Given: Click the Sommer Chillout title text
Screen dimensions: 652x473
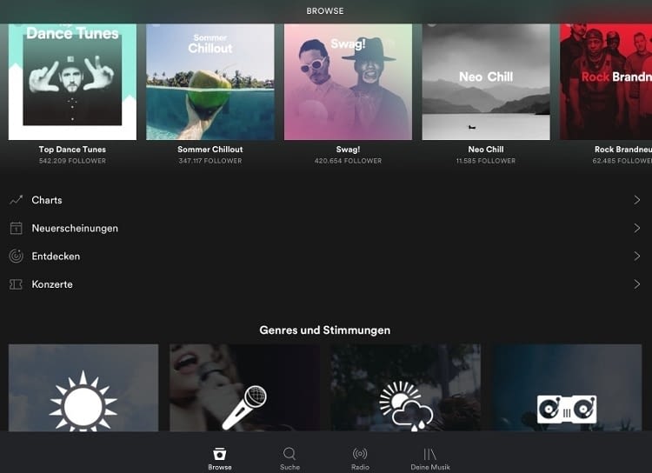Looking at the screenshot, I should [210, 150].
